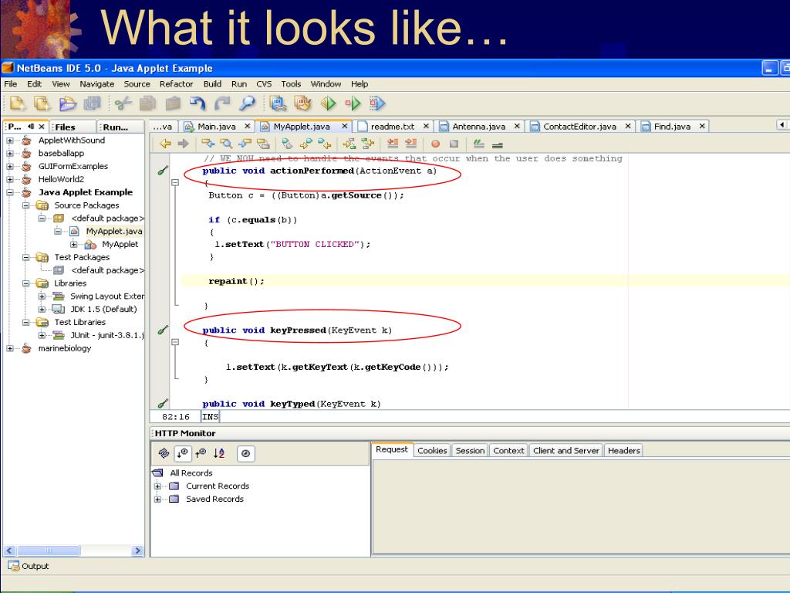
Task: Open the Output window button
Action: tap(29, 566)
